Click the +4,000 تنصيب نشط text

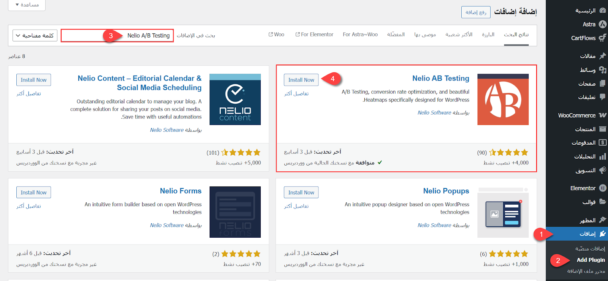(x=506, y=163)
